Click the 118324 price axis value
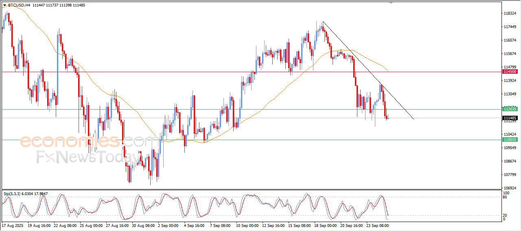This screenshot has height=231, width=521. click(510, 13)
